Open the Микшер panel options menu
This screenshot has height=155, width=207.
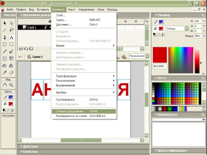pyautogui.click(x=203, y=15)
